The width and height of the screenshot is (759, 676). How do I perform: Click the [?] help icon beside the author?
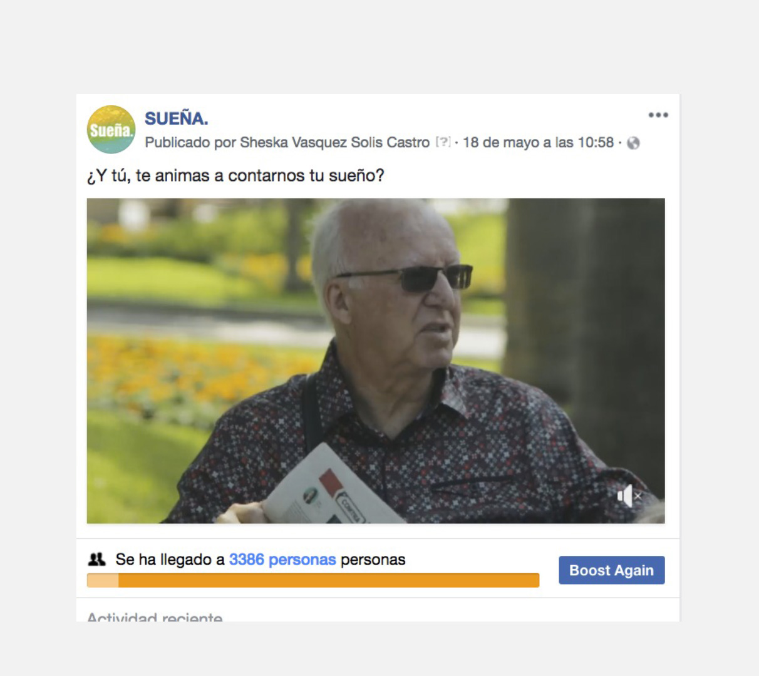click(x=443, y=142)
